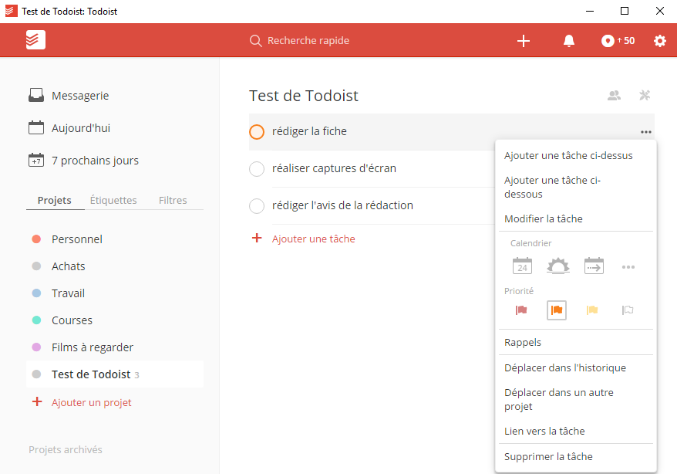Open Projets archivés

click(x=66, y=449)
